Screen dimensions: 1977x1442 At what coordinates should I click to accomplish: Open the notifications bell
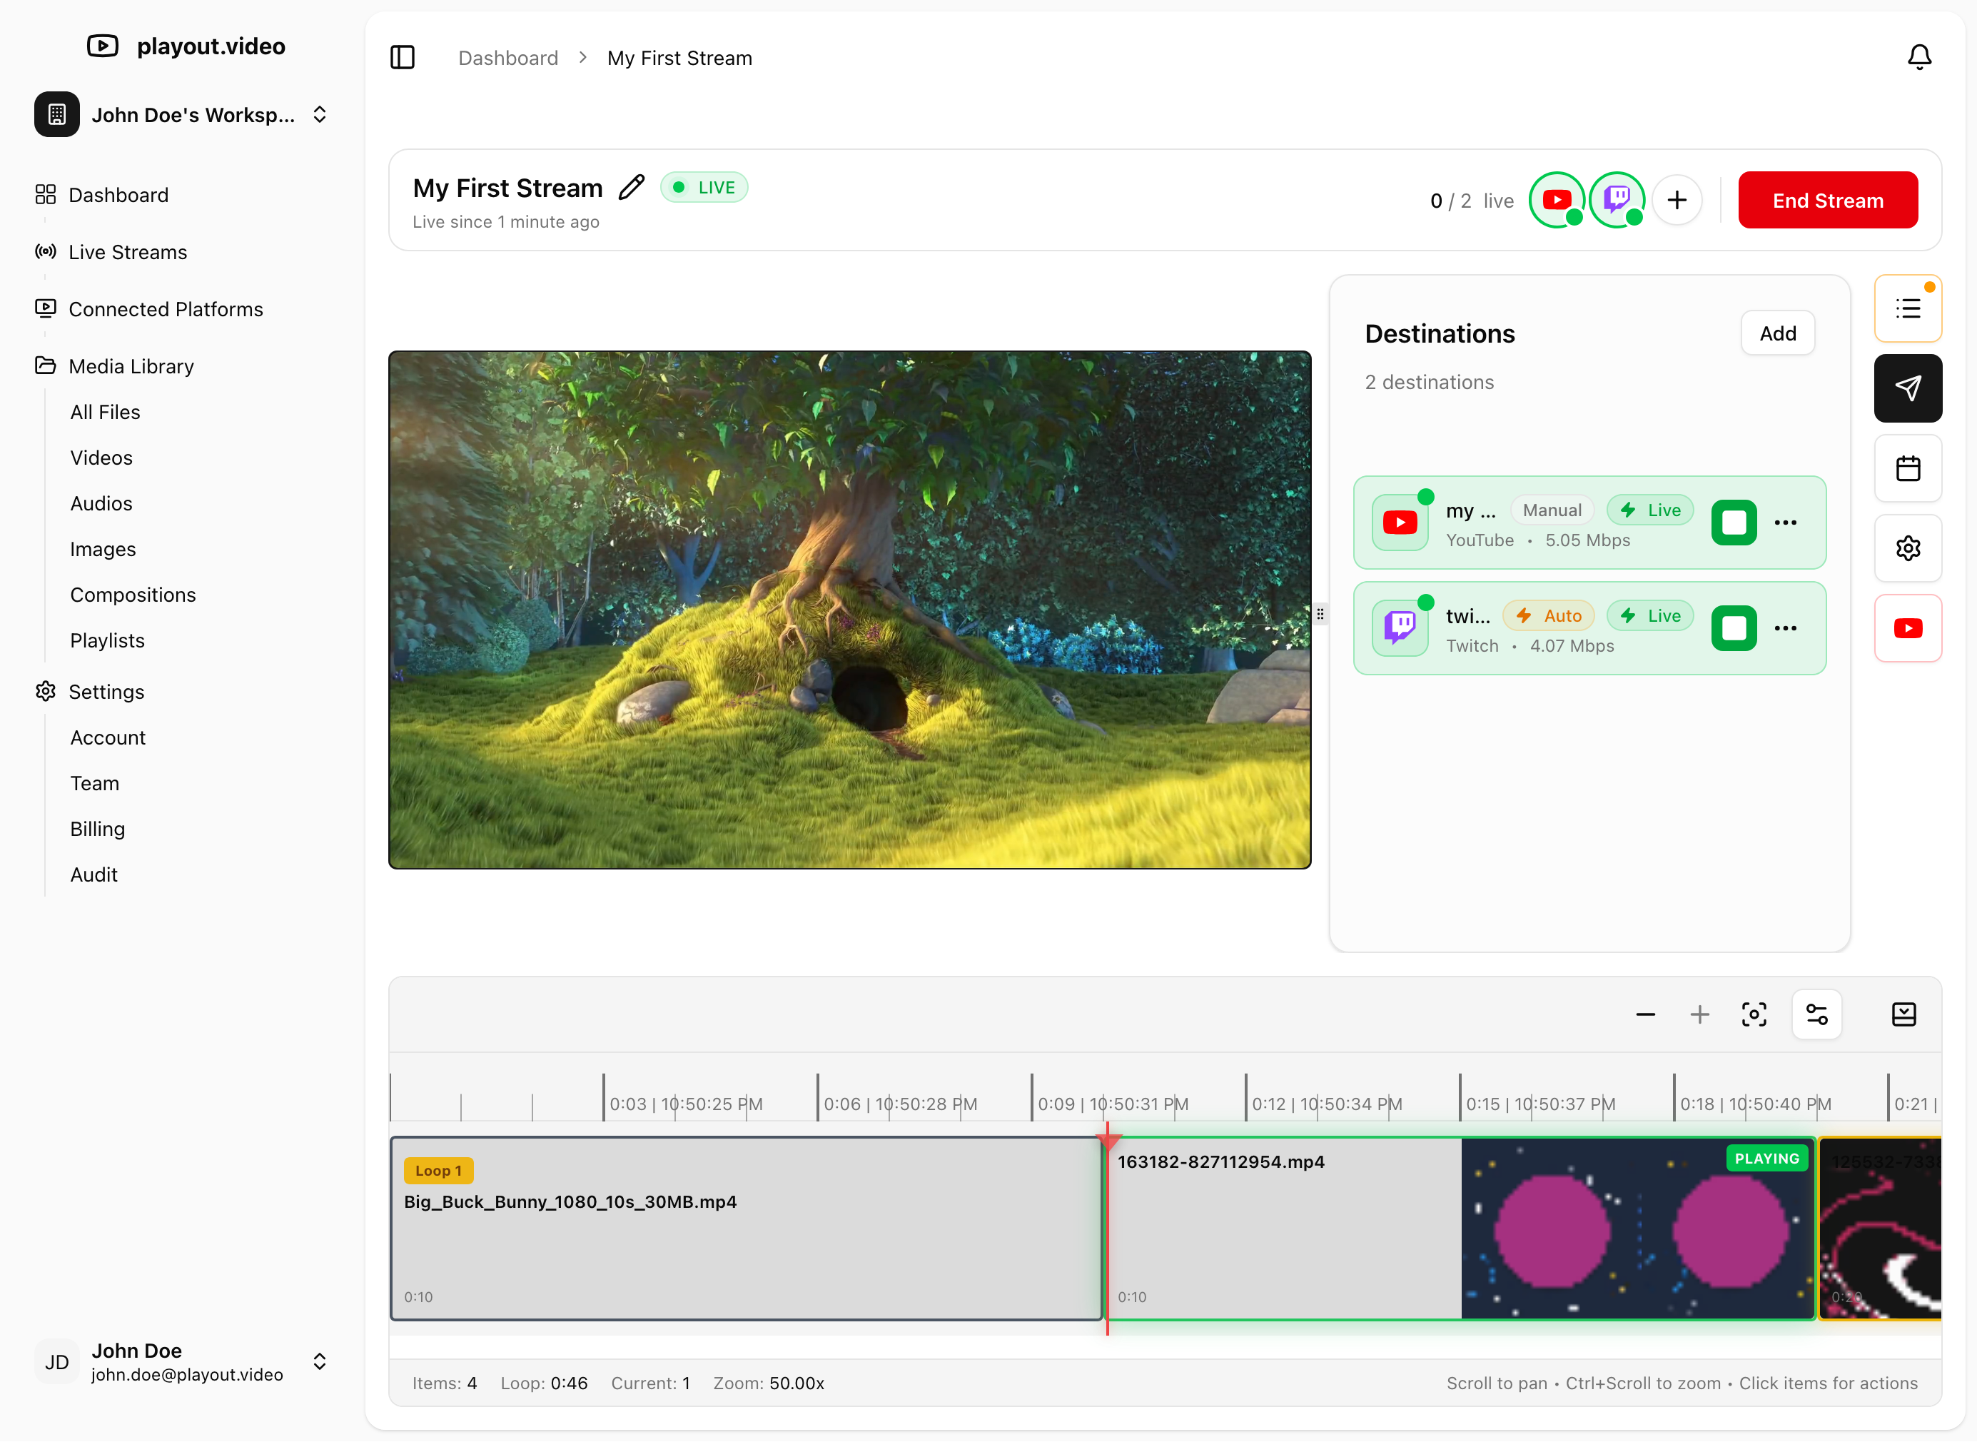(x=1918, y=58)
